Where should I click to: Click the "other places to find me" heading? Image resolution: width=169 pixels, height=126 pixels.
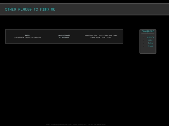coord(30,9)
